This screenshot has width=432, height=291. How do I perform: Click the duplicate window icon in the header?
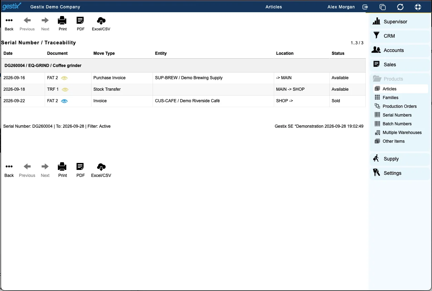click(382, 7)
